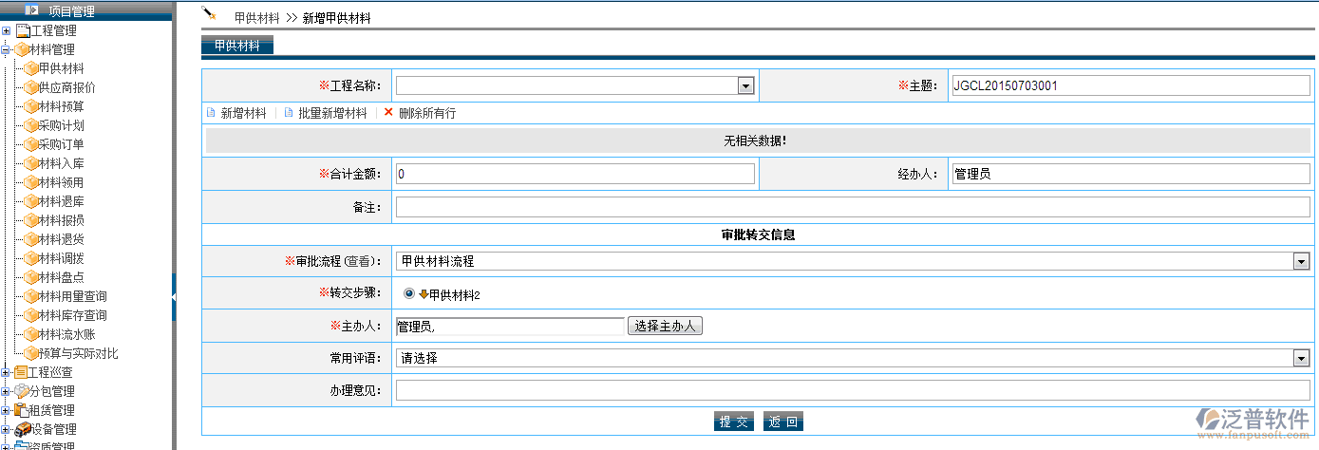Click the icon beside 预算与实际对比
Image resolution: width=1319 pixels, height=450 pixels.
click(x=31, y=353)
